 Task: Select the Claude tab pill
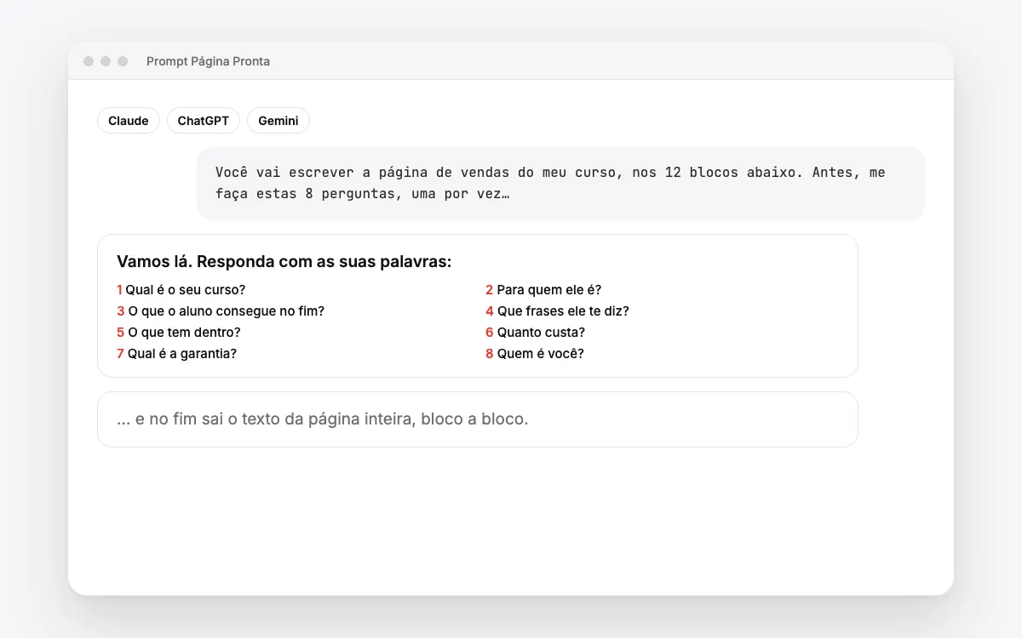(x=129, y=121)
